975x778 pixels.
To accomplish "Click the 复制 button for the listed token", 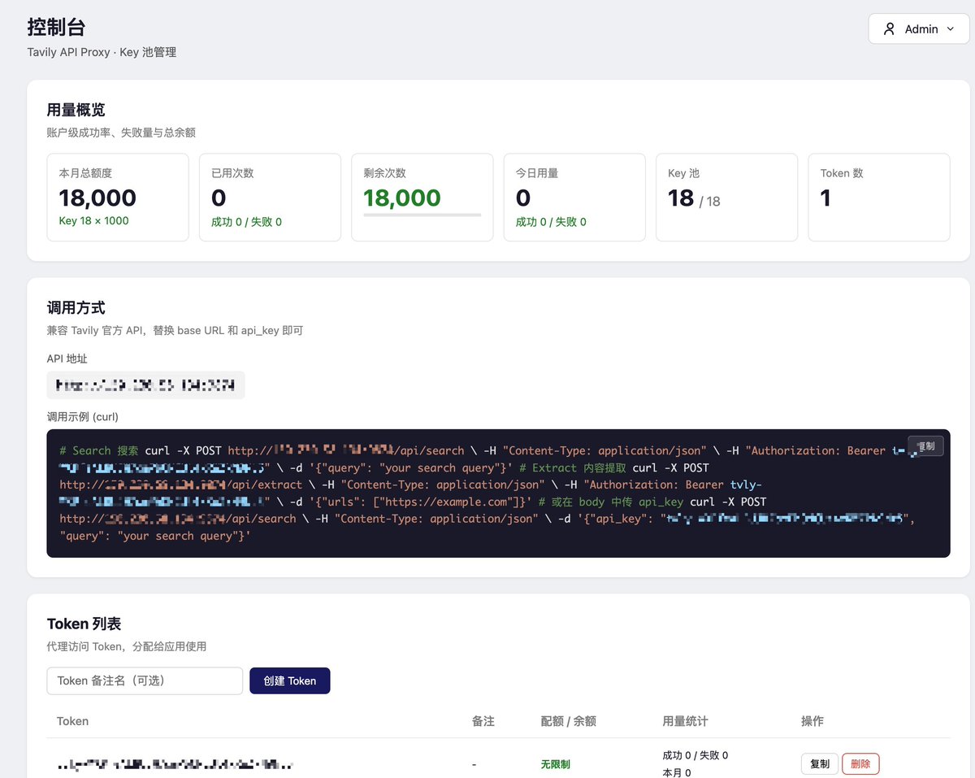I will click(x=819, y=763).
